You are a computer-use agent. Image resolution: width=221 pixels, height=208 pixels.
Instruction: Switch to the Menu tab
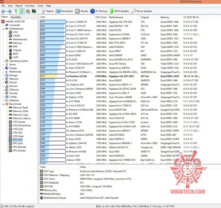coord(5,17)
